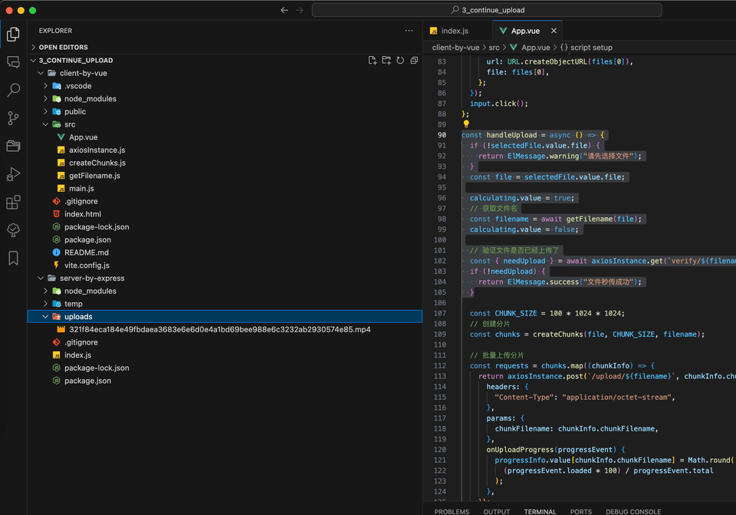Open the Explorer more actions ellipsis
Screen dimensions: 736x515
409,31
